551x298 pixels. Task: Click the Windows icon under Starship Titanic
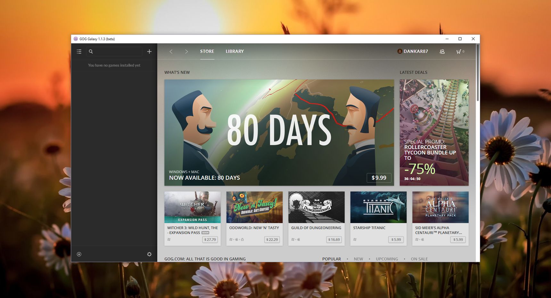point(355,239)
